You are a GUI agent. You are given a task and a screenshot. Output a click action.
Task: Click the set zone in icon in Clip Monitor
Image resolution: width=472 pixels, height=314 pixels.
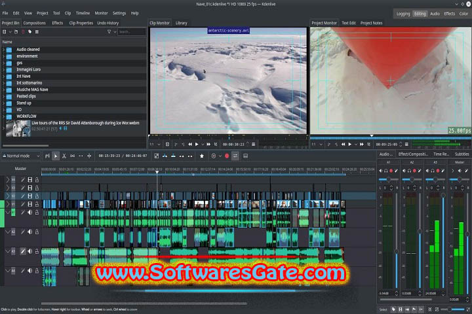coord(176,145)
